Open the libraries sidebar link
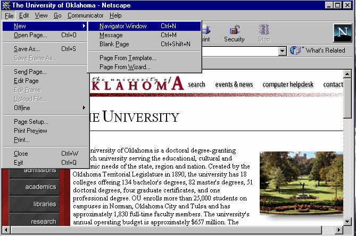The width and height of the screenshot is (356, 236). tap(34, 204)
